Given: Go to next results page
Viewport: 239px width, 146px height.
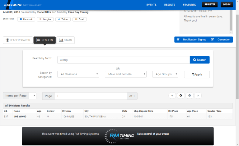Looking at the screenshot, I should click(190, 96).
